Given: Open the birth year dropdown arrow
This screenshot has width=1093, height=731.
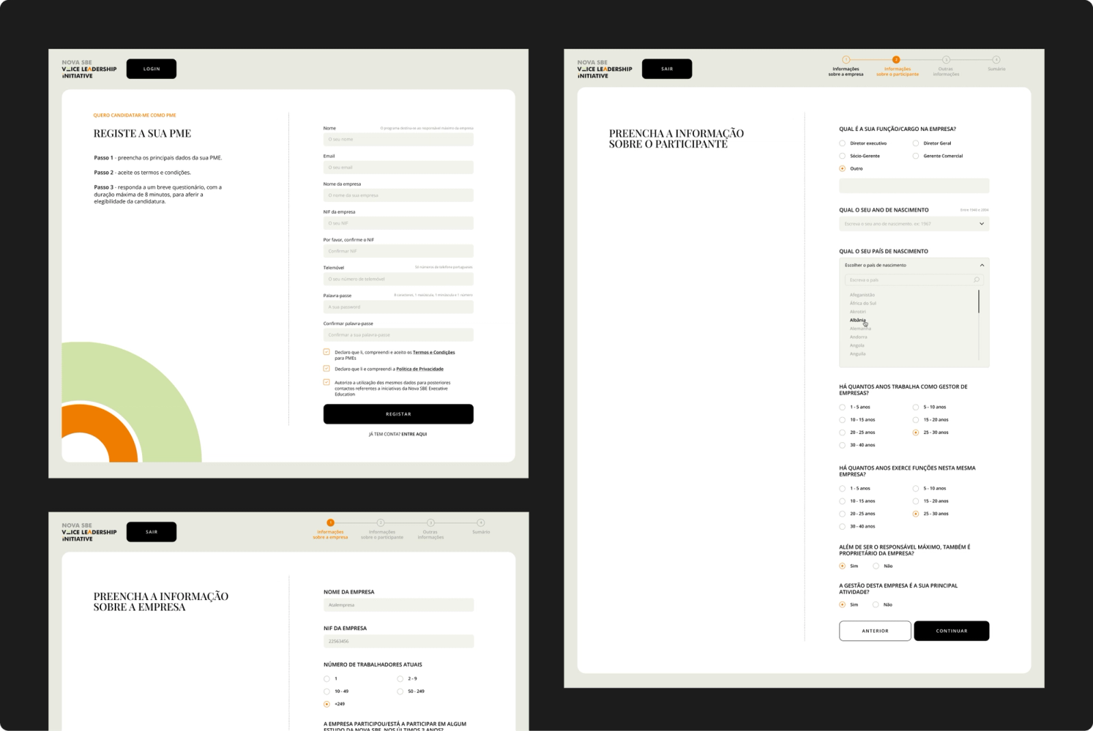Looking at the screenshot, I should [x=982, y=224].
